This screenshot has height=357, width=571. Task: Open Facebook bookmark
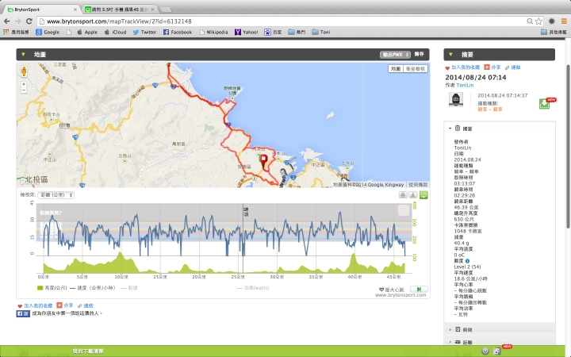[x=178, y=32]
